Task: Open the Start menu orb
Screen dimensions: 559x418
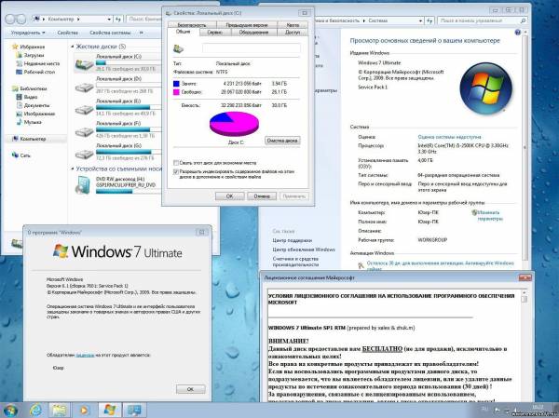Action: coord(10,411)
